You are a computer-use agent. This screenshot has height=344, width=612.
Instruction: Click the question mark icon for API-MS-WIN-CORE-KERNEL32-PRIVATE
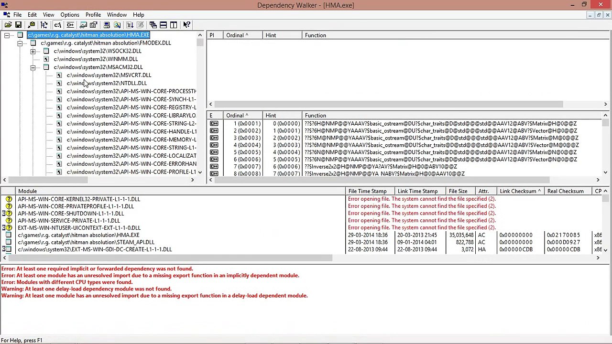(x=9, y=199)
